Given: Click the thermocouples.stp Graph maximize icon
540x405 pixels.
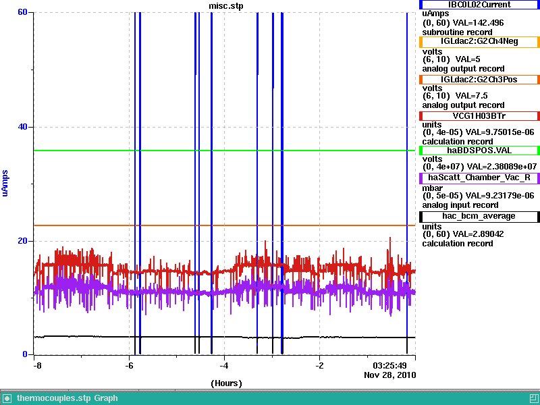Looking at the screenshot, I should [x=533, y=398].
